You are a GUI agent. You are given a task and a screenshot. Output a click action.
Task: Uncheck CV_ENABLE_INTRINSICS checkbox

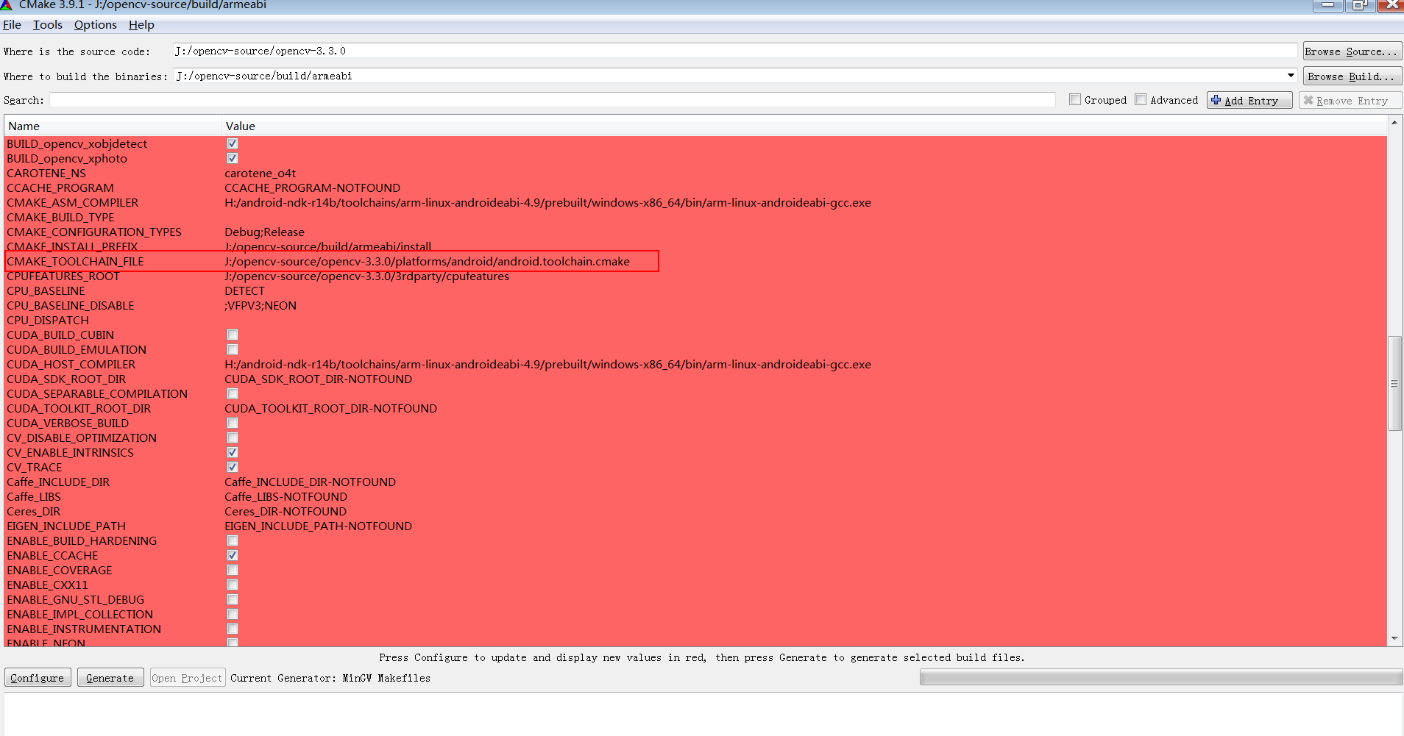(x=233, y=452)
